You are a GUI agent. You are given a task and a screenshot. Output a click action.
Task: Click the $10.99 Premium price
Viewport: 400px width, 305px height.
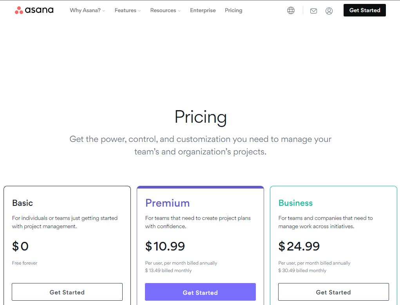[165, 246]
